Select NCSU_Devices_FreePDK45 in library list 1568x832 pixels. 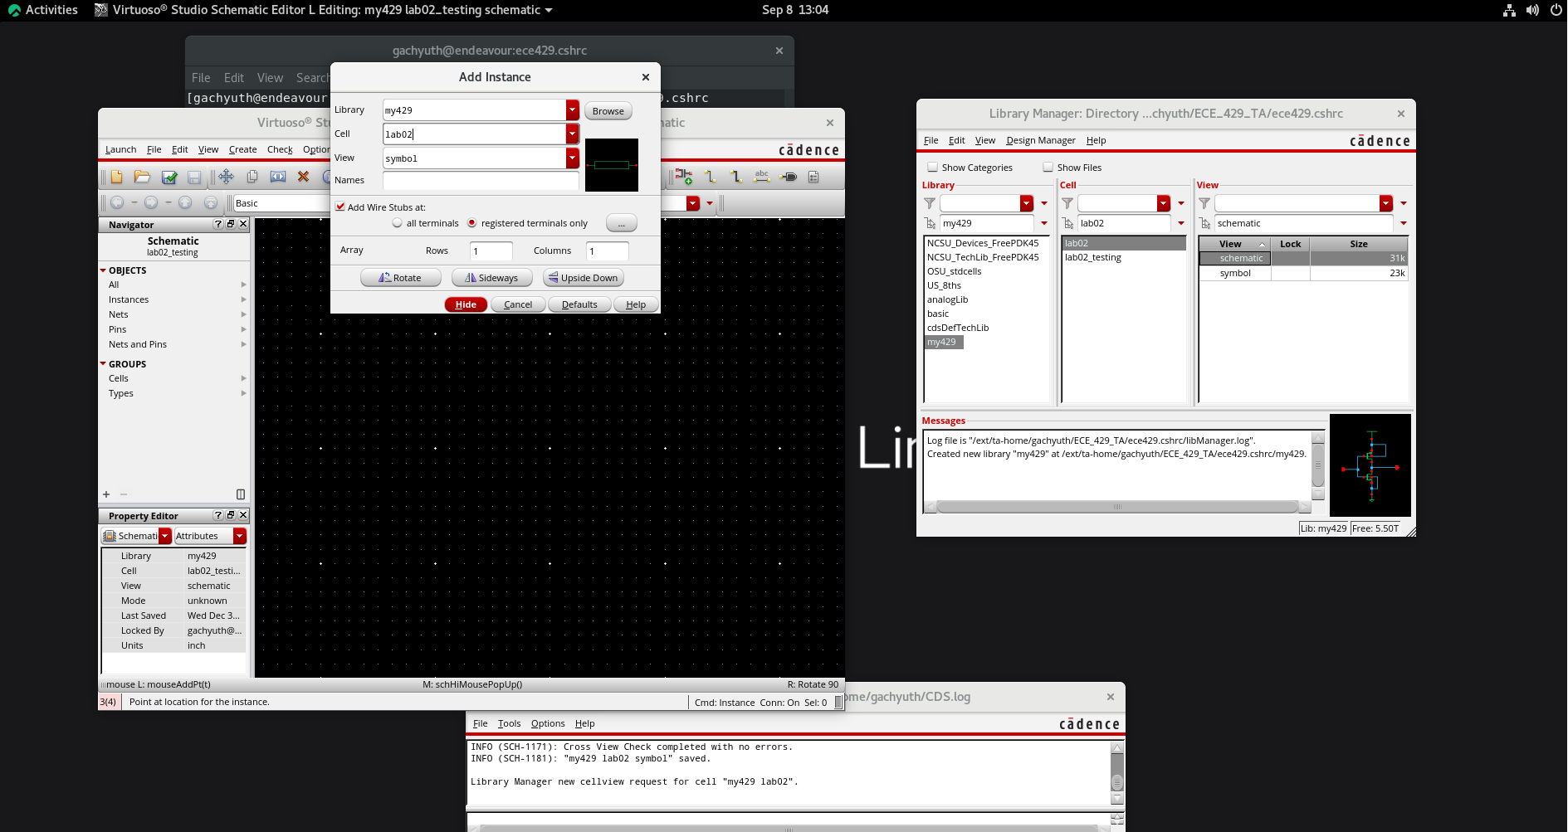coord(983,243)
